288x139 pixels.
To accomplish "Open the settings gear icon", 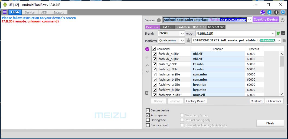I will point(283,12).
